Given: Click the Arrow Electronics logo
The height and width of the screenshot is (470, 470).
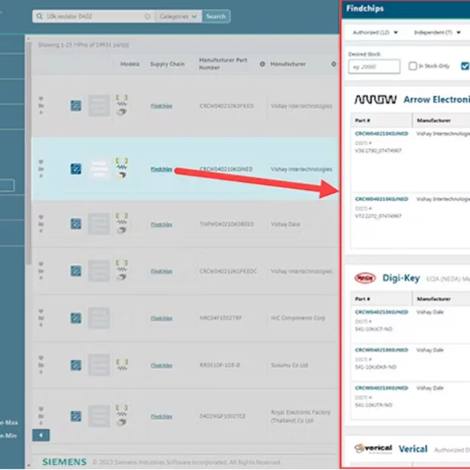Looking at the screenshot, I should (375, 99).
